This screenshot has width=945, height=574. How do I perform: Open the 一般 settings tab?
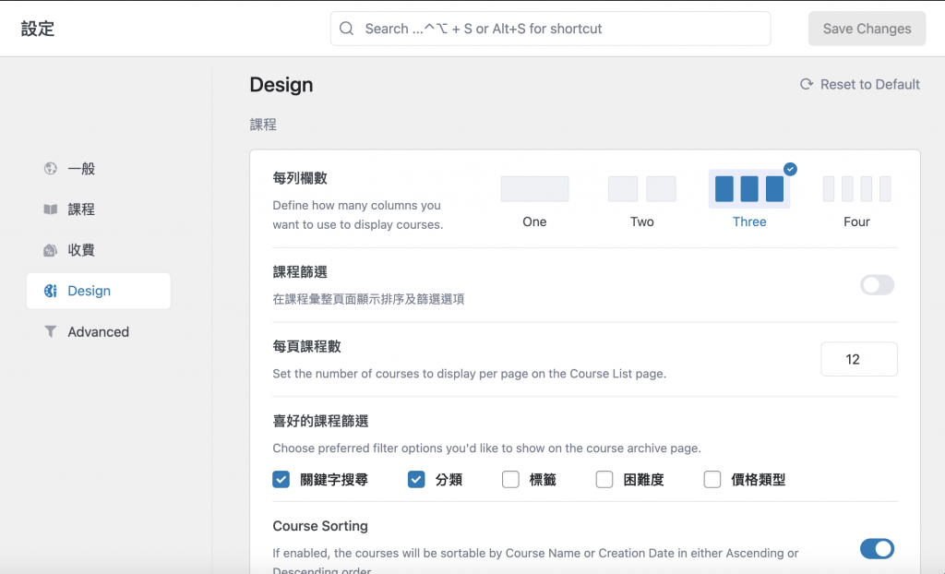[x=81, y=169]
